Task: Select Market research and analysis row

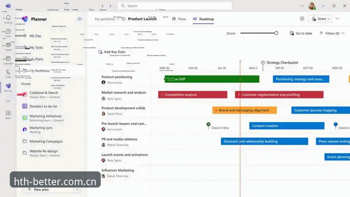Action: (x=124, y=93)
